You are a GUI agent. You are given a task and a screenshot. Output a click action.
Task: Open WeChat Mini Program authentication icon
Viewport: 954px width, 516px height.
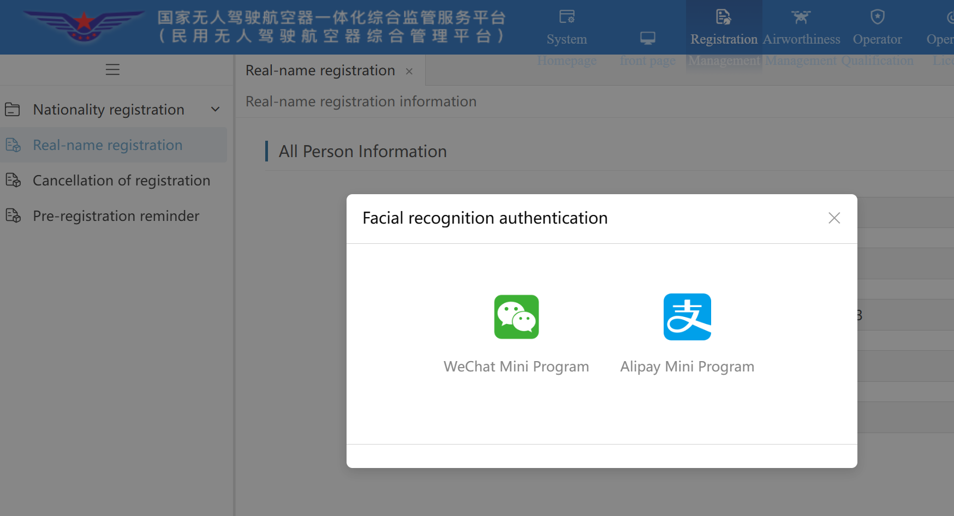[x=516, y=317]
